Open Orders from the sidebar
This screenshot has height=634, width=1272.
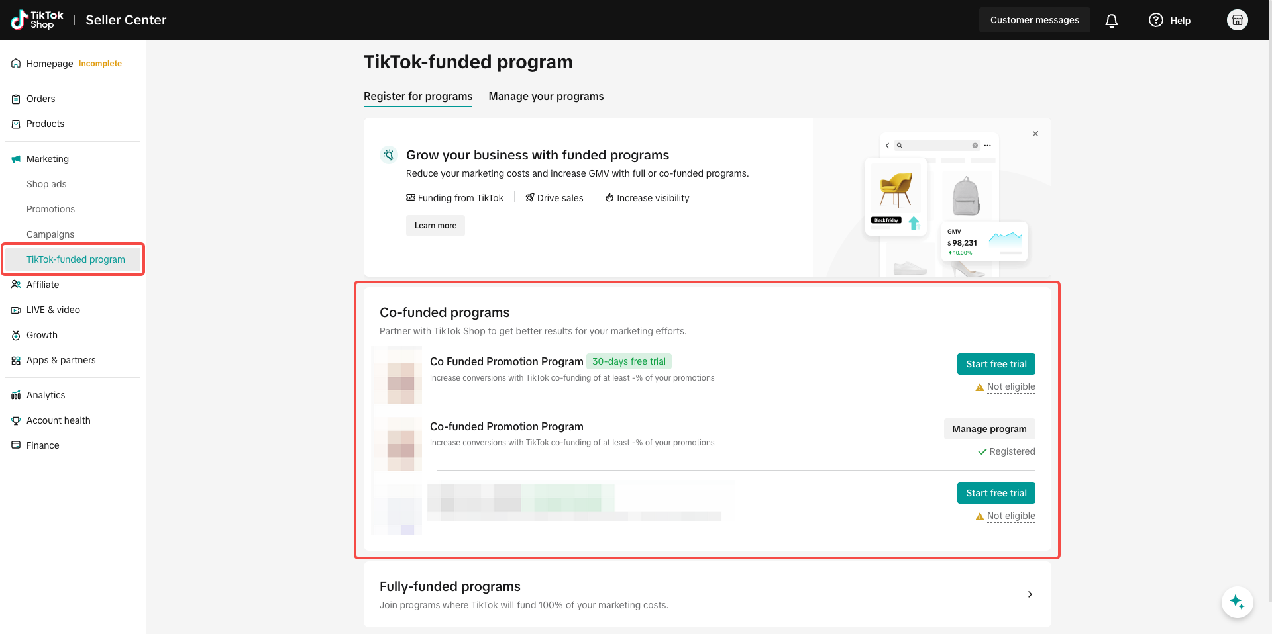pos(40,99)
